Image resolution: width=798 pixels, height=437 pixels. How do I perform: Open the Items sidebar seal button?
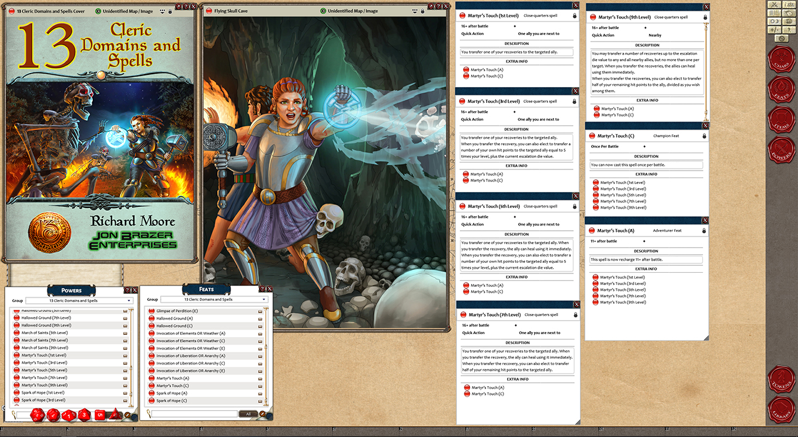click(x=780, y=120)
